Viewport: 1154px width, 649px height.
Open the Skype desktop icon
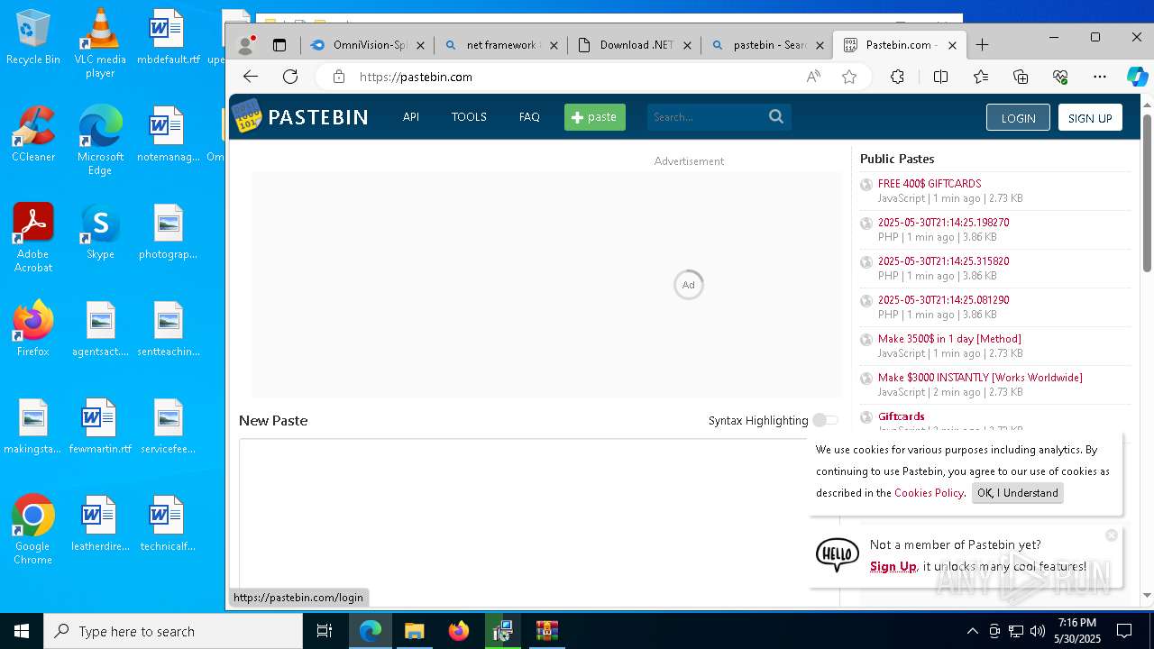(100, 232)
